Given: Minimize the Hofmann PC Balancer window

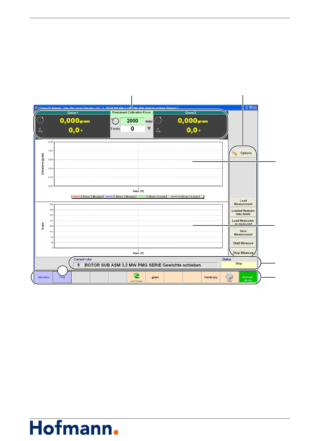Looking at the screenshot, I should pos(247,108).
